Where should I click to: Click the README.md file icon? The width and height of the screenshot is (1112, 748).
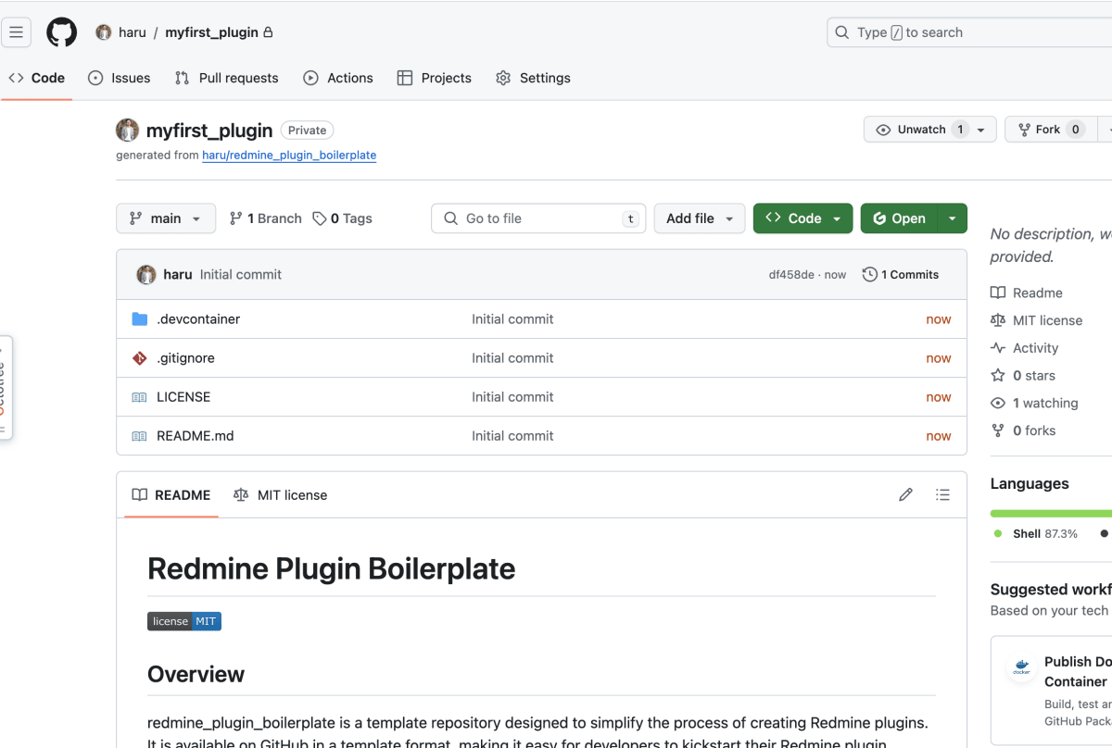140,436
